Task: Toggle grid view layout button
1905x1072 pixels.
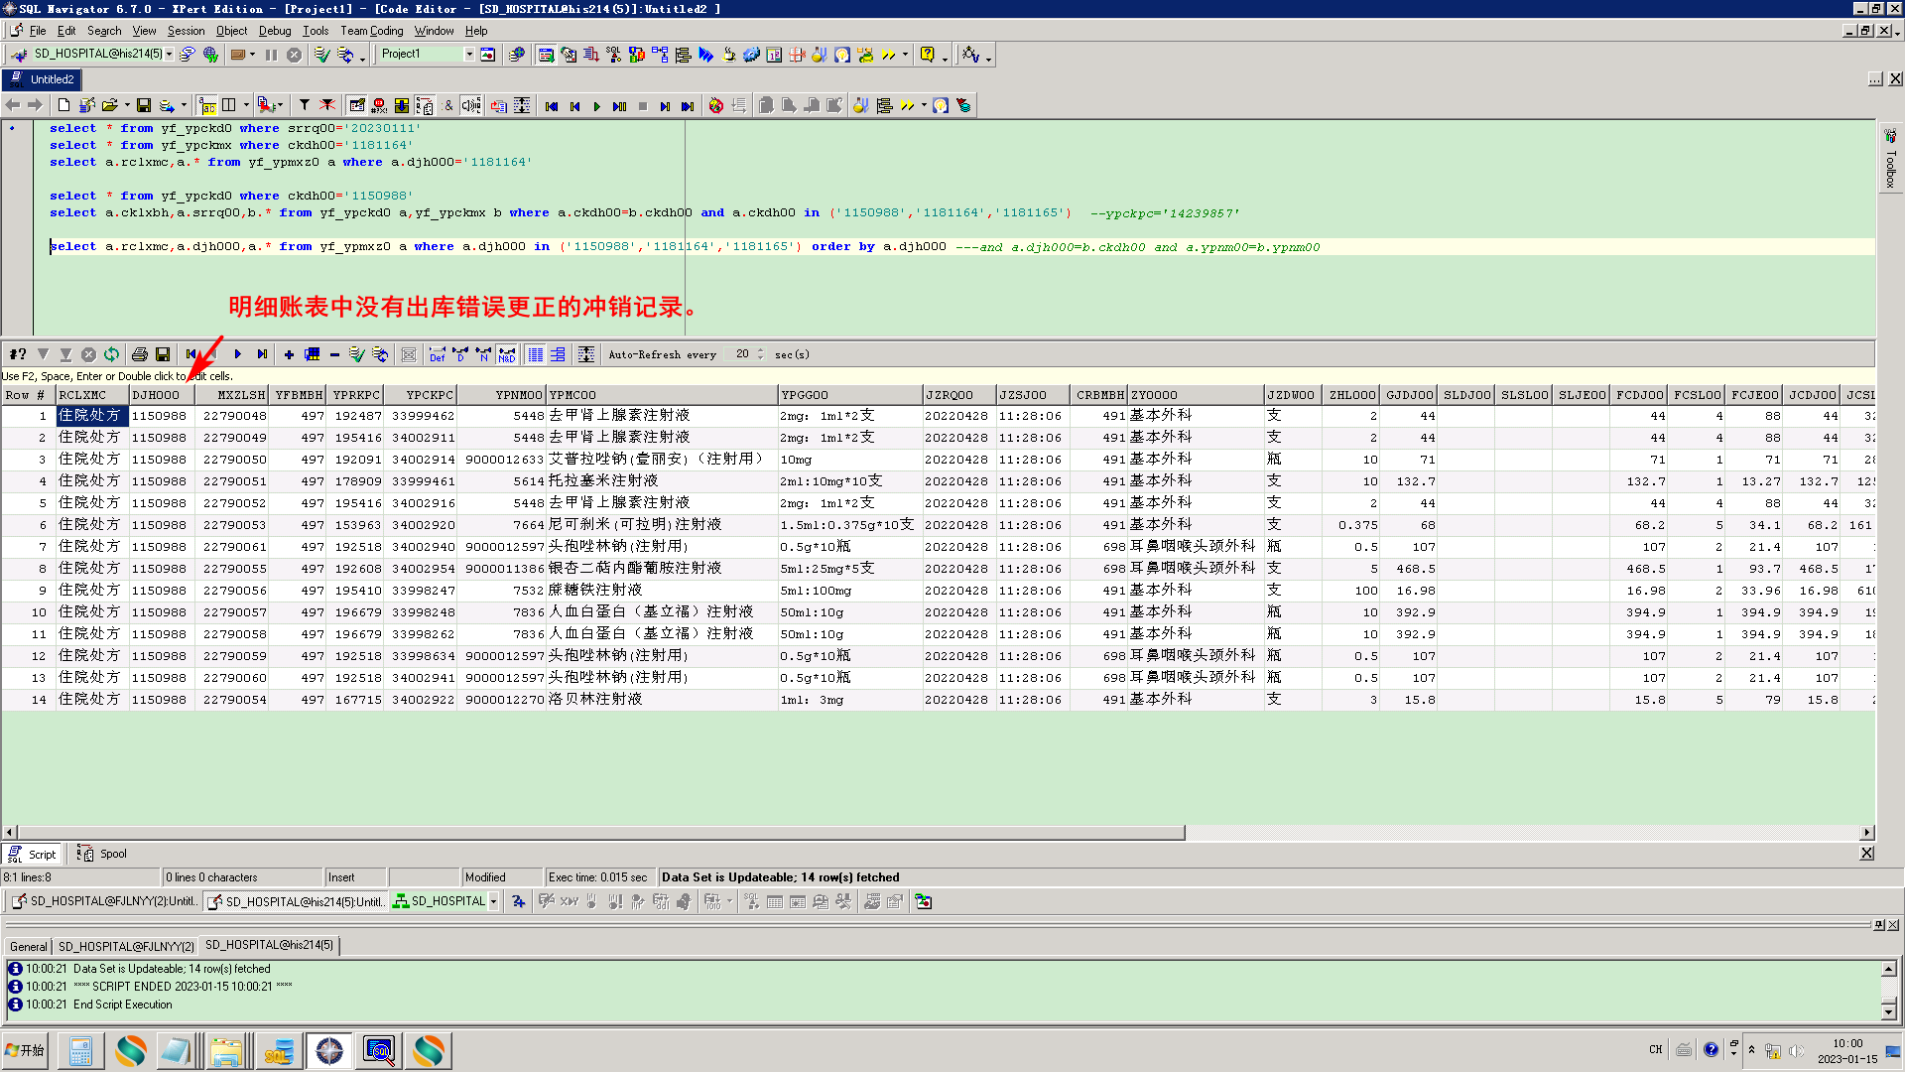Action: [535, 354]
